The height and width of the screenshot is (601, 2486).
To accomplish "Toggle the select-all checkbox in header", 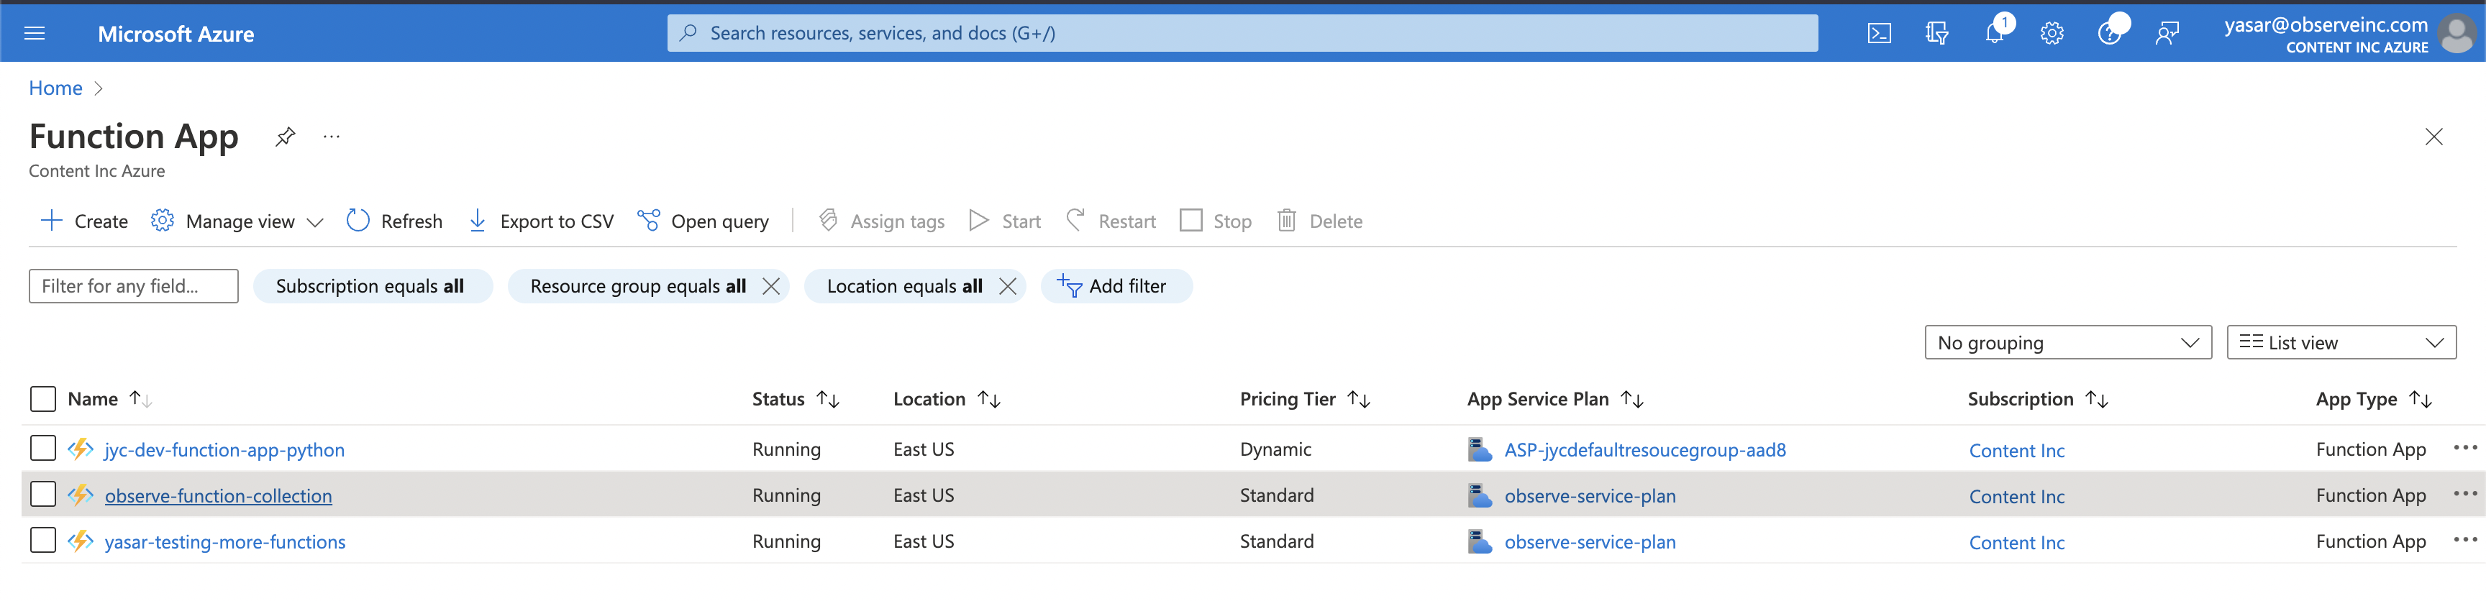I will pyautogui.click(x=42, y=398).
